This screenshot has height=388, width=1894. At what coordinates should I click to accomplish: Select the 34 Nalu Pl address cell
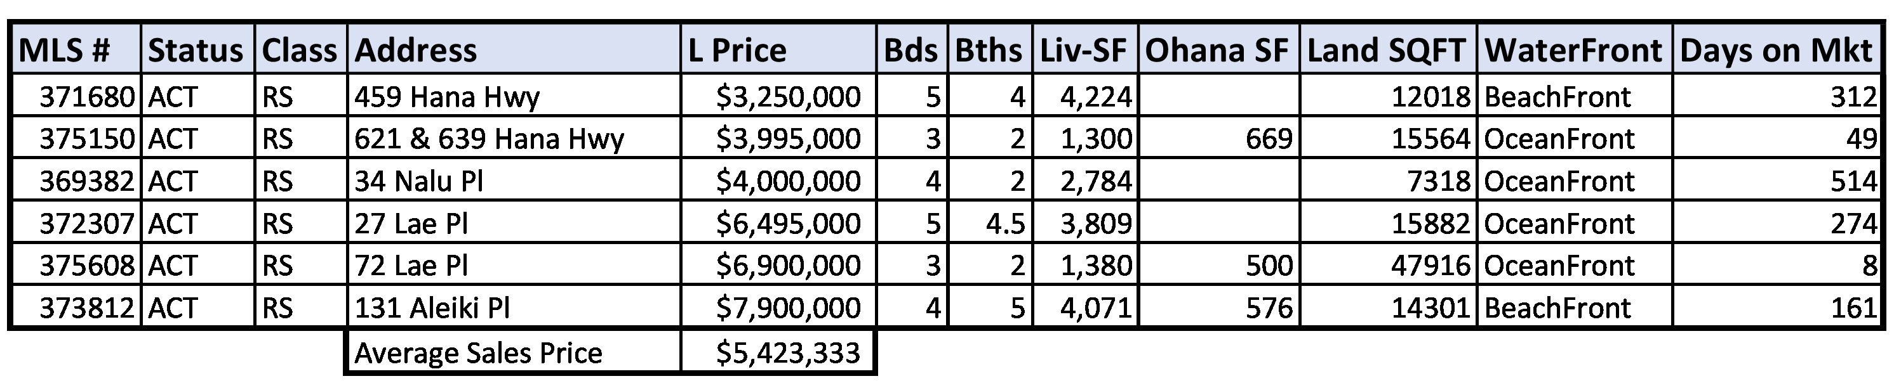click(419, 181)
